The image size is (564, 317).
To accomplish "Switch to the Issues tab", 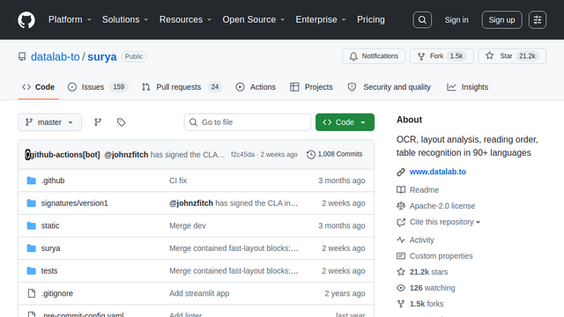I will coord(98,87).
